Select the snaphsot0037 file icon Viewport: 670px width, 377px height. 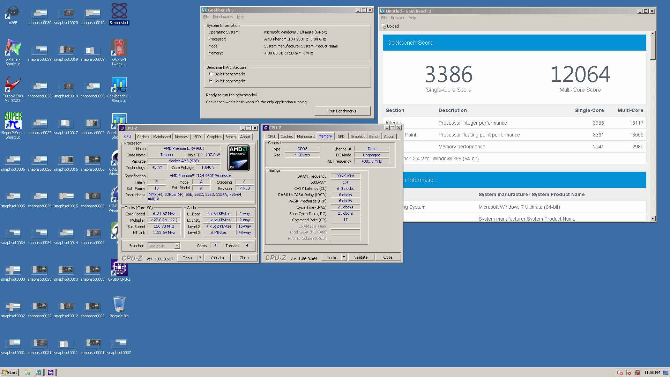tap(119, 347)
